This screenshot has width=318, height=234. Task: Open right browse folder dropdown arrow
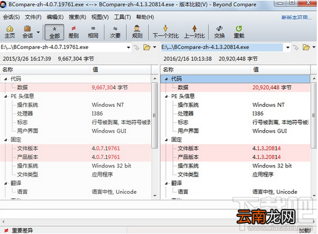point(314,47)
